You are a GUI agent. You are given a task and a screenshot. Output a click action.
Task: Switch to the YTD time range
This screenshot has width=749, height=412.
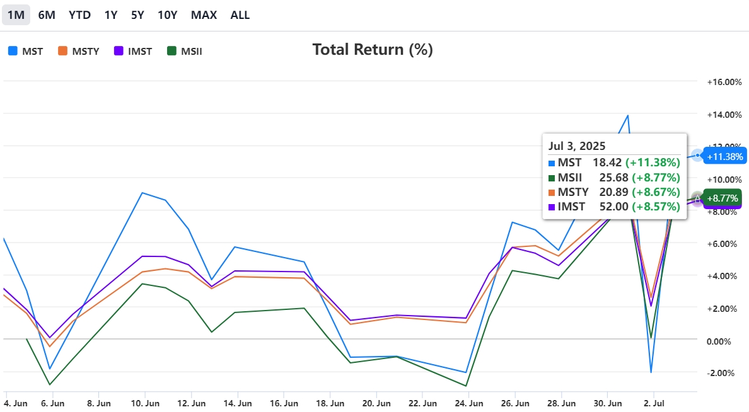pos(79,14)
